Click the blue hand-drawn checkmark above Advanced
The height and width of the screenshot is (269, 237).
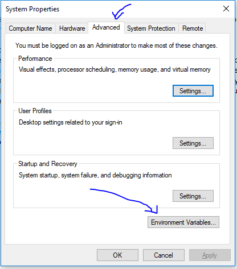[121, 12]
